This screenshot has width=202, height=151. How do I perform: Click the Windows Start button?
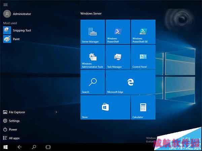click(5, 147)
